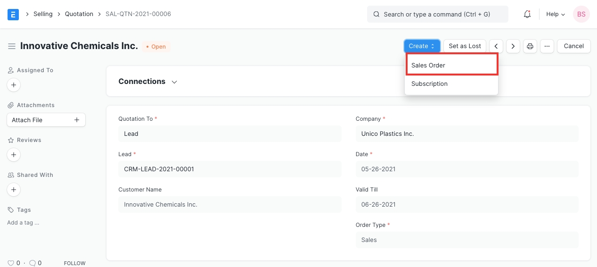597x267 pixels.
Task: Click the ERPNext home logo icon
Action: 13,14
